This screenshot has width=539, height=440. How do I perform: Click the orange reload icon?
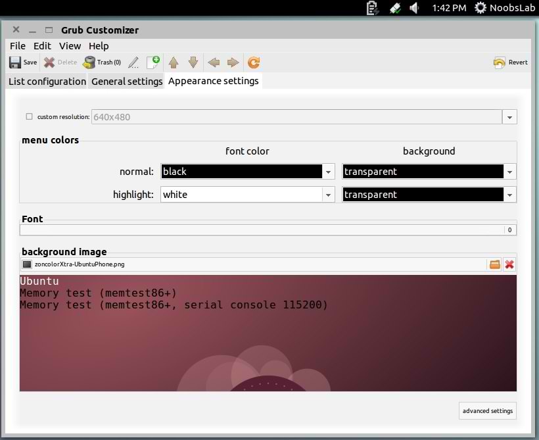click(x=254, y=62)
